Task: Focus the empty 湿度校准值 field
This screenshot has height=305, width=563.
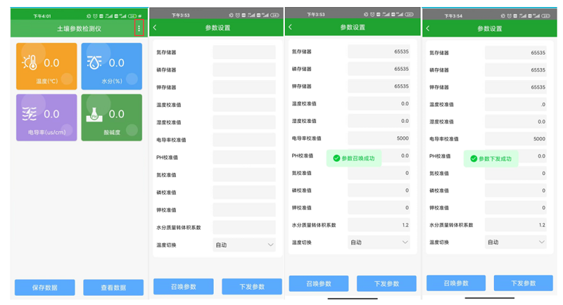Action: (244, 122)
